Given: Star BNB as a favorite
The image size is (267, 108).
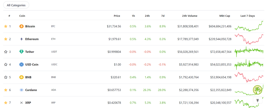Looking at the screenshot, I should [x=6, y=77].
